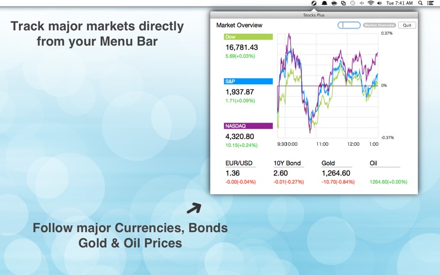440x275 pixels.
Task: Open the volume speaker menu
Action: coord(380,3)
